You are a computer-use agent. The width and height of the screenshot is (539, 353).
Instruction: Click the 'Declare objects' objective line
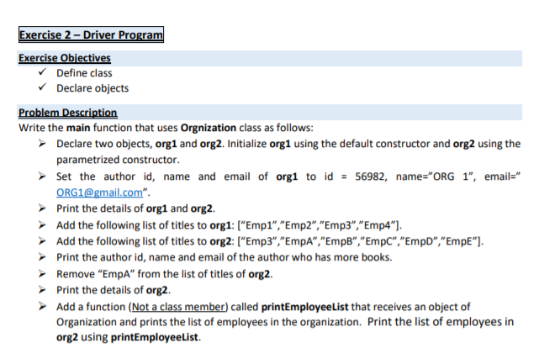coord(92,88)
